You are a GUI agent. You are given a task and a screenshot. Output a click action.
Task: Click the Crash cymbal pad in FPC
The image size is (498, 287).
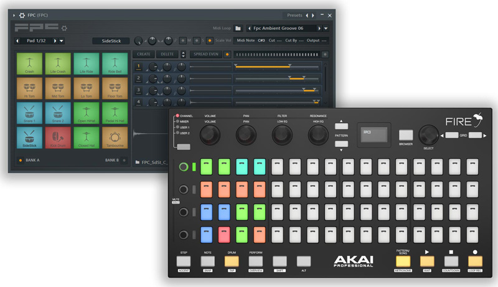point(29,64)
